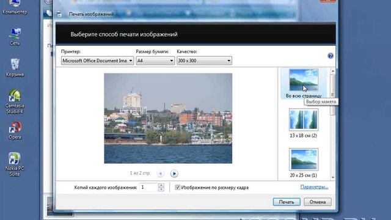The height and width of the screenshot is (220, 391).
Task: Click the Отмена button
Action: (x=318, y=202)
